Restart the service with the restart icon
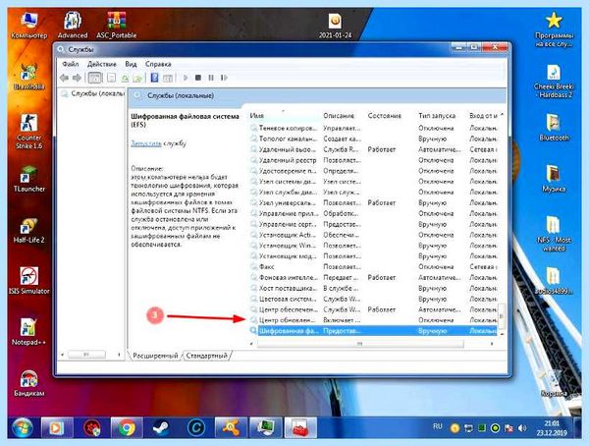589x446 pixels. (224, 78)
